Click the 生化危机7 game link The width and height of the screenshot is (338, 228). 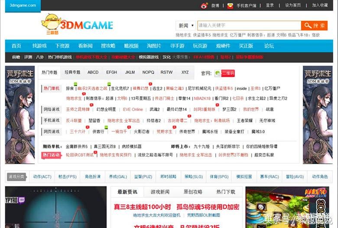pos(120,88)
